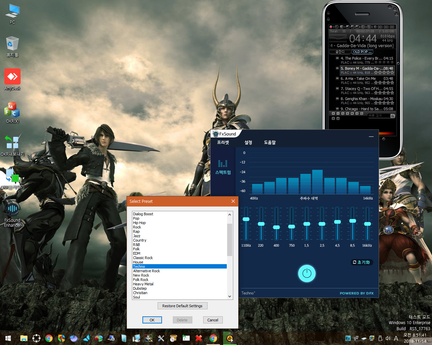Image resolution: width=432 pixels, height=345 pixels.
Task: Click the remove (−) icon under playlist
Action: point(338,114)
